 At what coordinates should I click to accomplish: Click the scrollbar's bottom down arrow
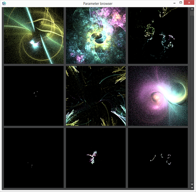tap(192, 188)
